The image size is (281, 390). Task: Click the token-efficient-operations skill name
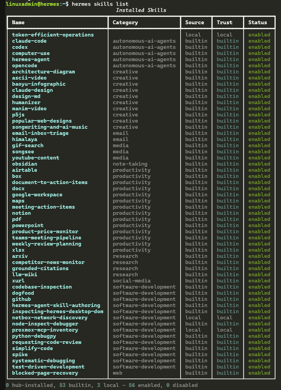click(53, 35)
